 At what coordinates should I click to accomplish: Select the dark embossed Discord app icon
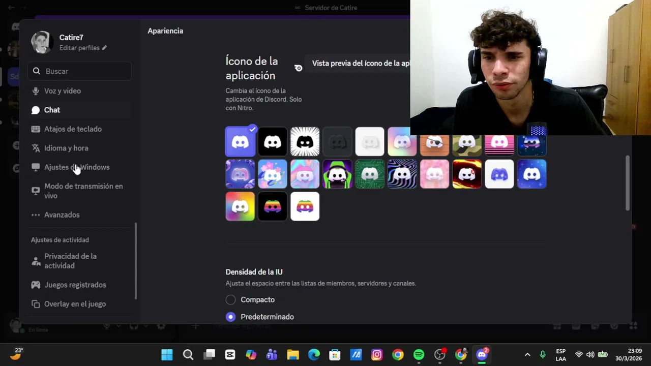coord(337,141)
